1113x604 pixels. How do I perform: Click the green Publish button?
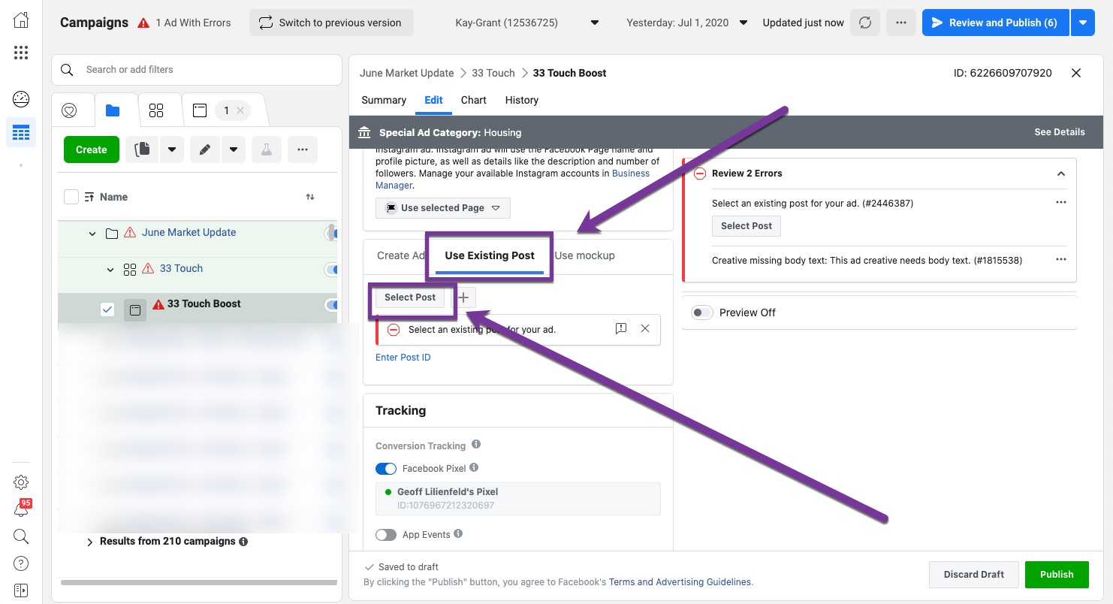coord(1056,575)
